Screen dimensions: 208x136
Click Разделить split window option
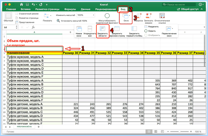click(151, 27)
